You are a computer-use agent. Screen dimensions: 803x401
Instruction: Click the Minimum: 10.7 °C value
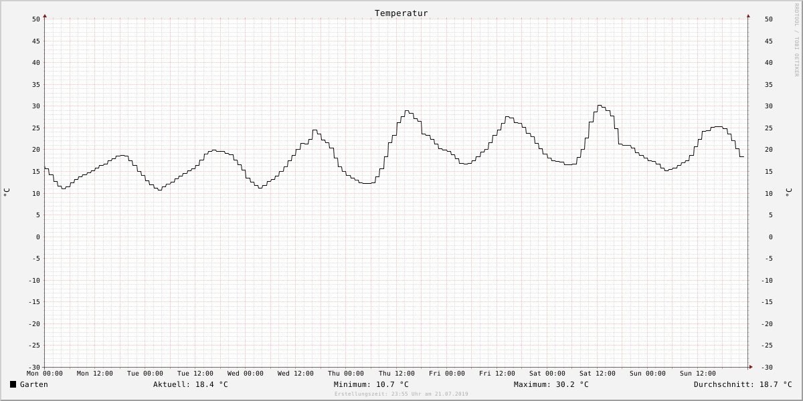tap(371, 384)
